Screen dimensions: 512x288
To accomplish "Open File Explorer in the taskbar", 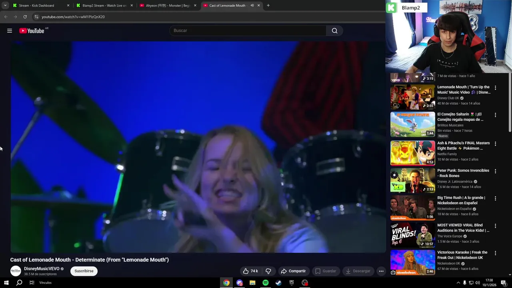I will tap(252, 283).
